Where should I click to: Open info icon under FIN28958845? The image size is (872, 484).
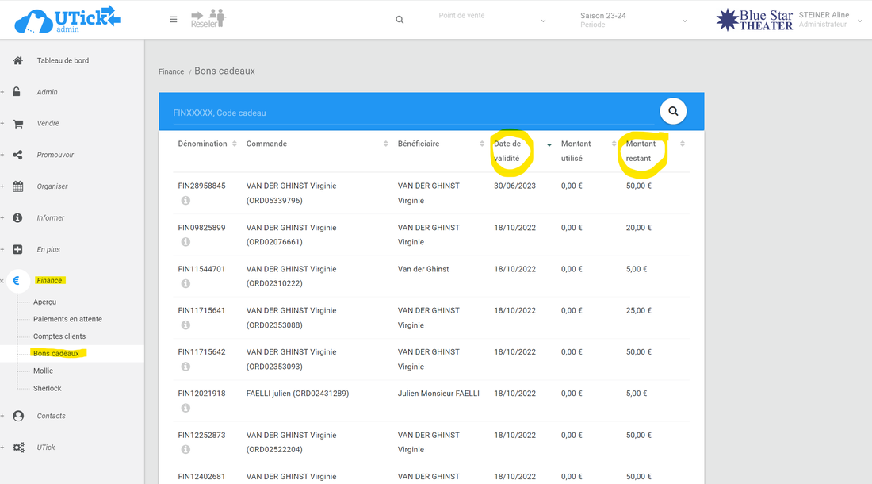pyautogui.click(x=185, y=201)
